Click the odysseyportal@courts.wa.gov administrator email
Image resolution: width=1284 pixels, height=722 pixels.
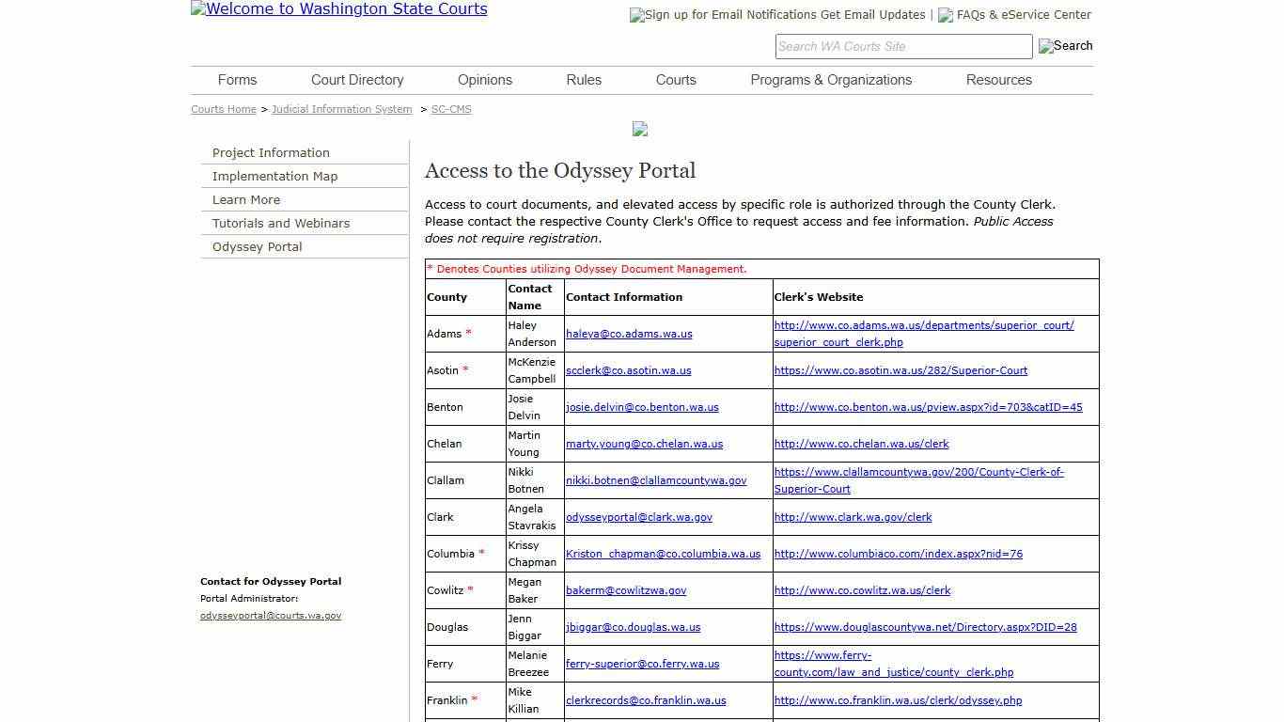(271, 616)
